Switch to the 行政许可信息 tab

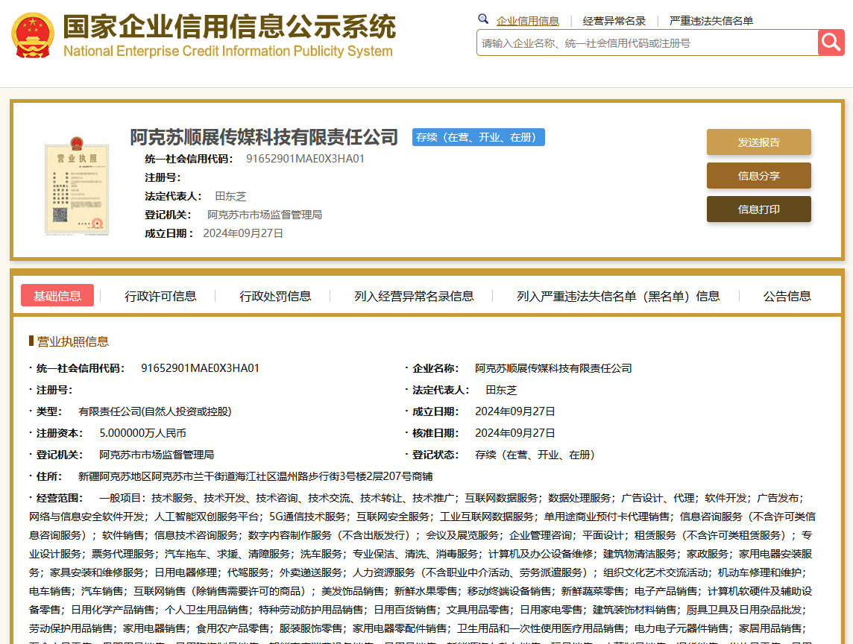[x=160, y=297]
